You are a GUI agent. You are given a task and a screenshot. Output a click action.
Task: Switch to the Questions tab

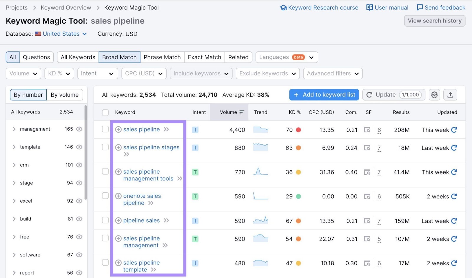36,57
